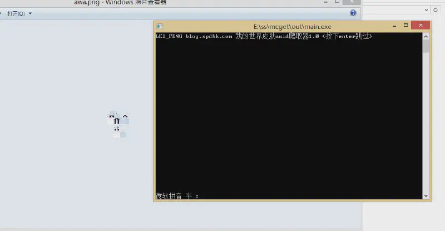The width and height of the screenshot is (445, 231).
Task: Open the 打开(O) menu in photo viewer
Action: click(16, 13)
